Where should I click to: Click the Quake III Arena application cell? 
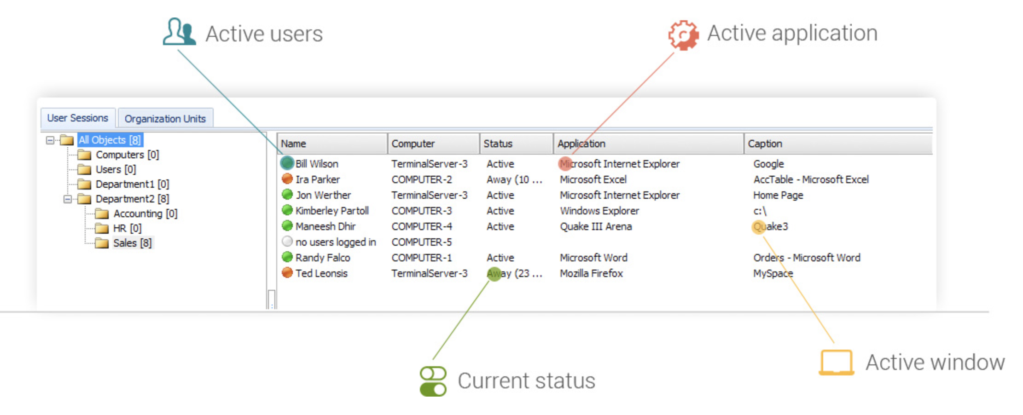tap(596, 226)
